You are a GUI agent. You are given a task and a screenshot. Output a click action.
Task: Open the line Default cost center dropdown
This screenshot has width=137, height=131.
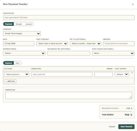click(x=122, y=74)
